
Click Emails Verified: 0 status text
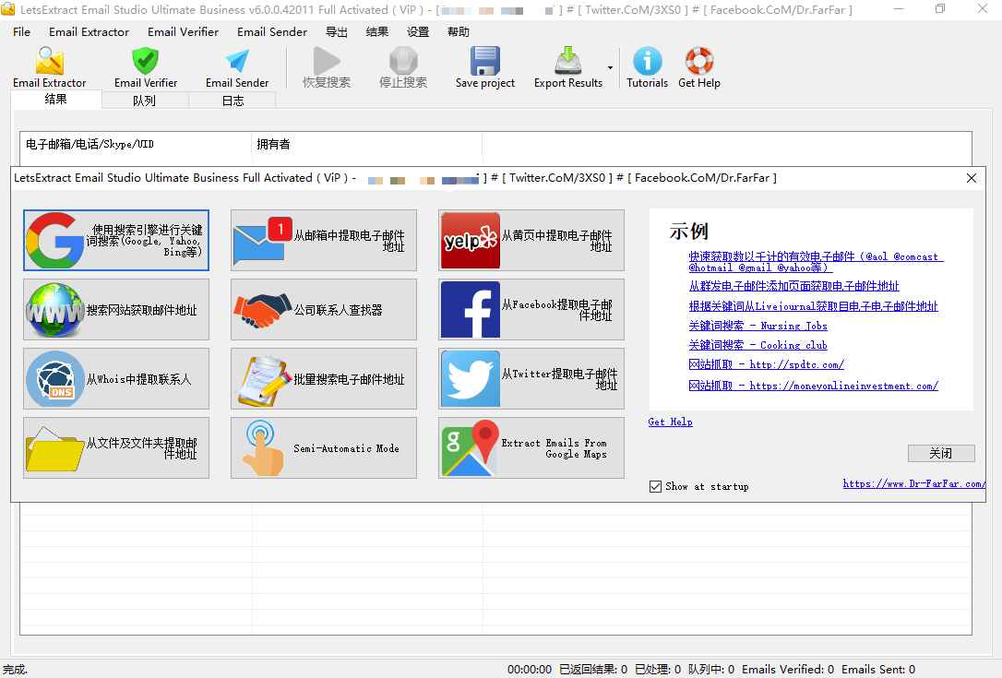point(787,669)
